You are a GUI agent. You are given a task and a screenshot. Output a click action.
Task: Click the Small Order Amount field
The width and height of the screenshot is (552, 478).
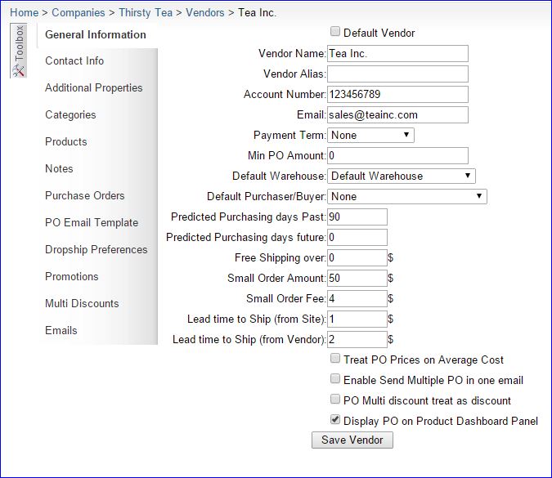(x=357, y=278)
